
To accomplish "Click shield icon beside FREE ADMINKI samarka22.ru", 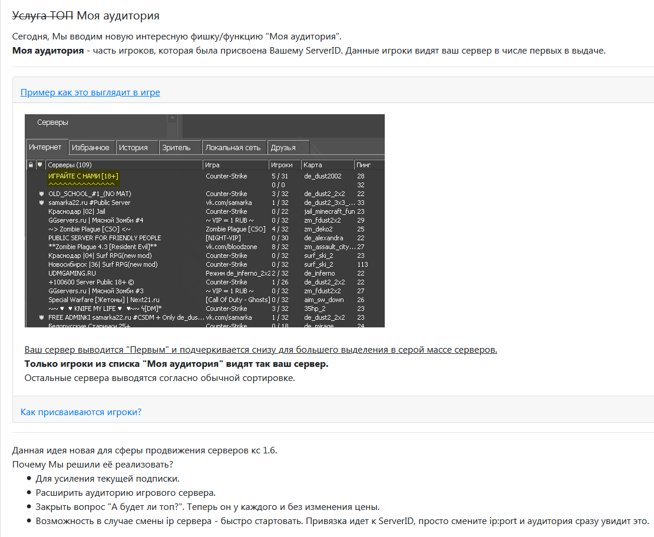I will [41, 317].
